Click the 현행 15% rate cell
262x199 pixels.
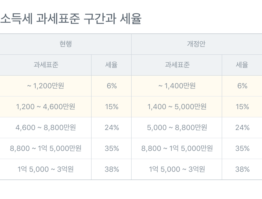[112, 107]
